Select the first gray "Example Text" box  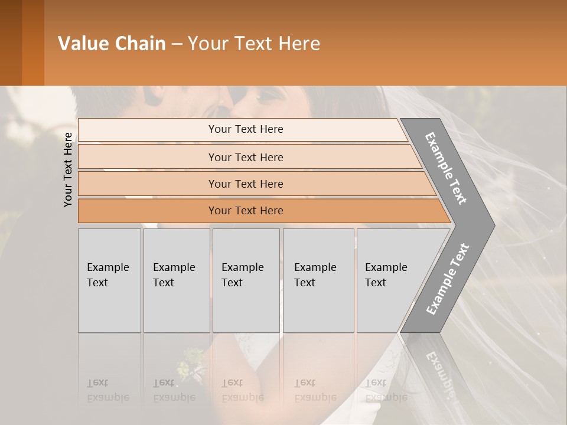(x=109, y=280)
